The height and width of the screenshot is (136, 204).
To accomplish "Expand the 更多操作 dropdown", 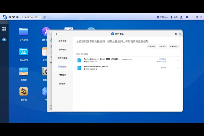I will pos(174,47).
